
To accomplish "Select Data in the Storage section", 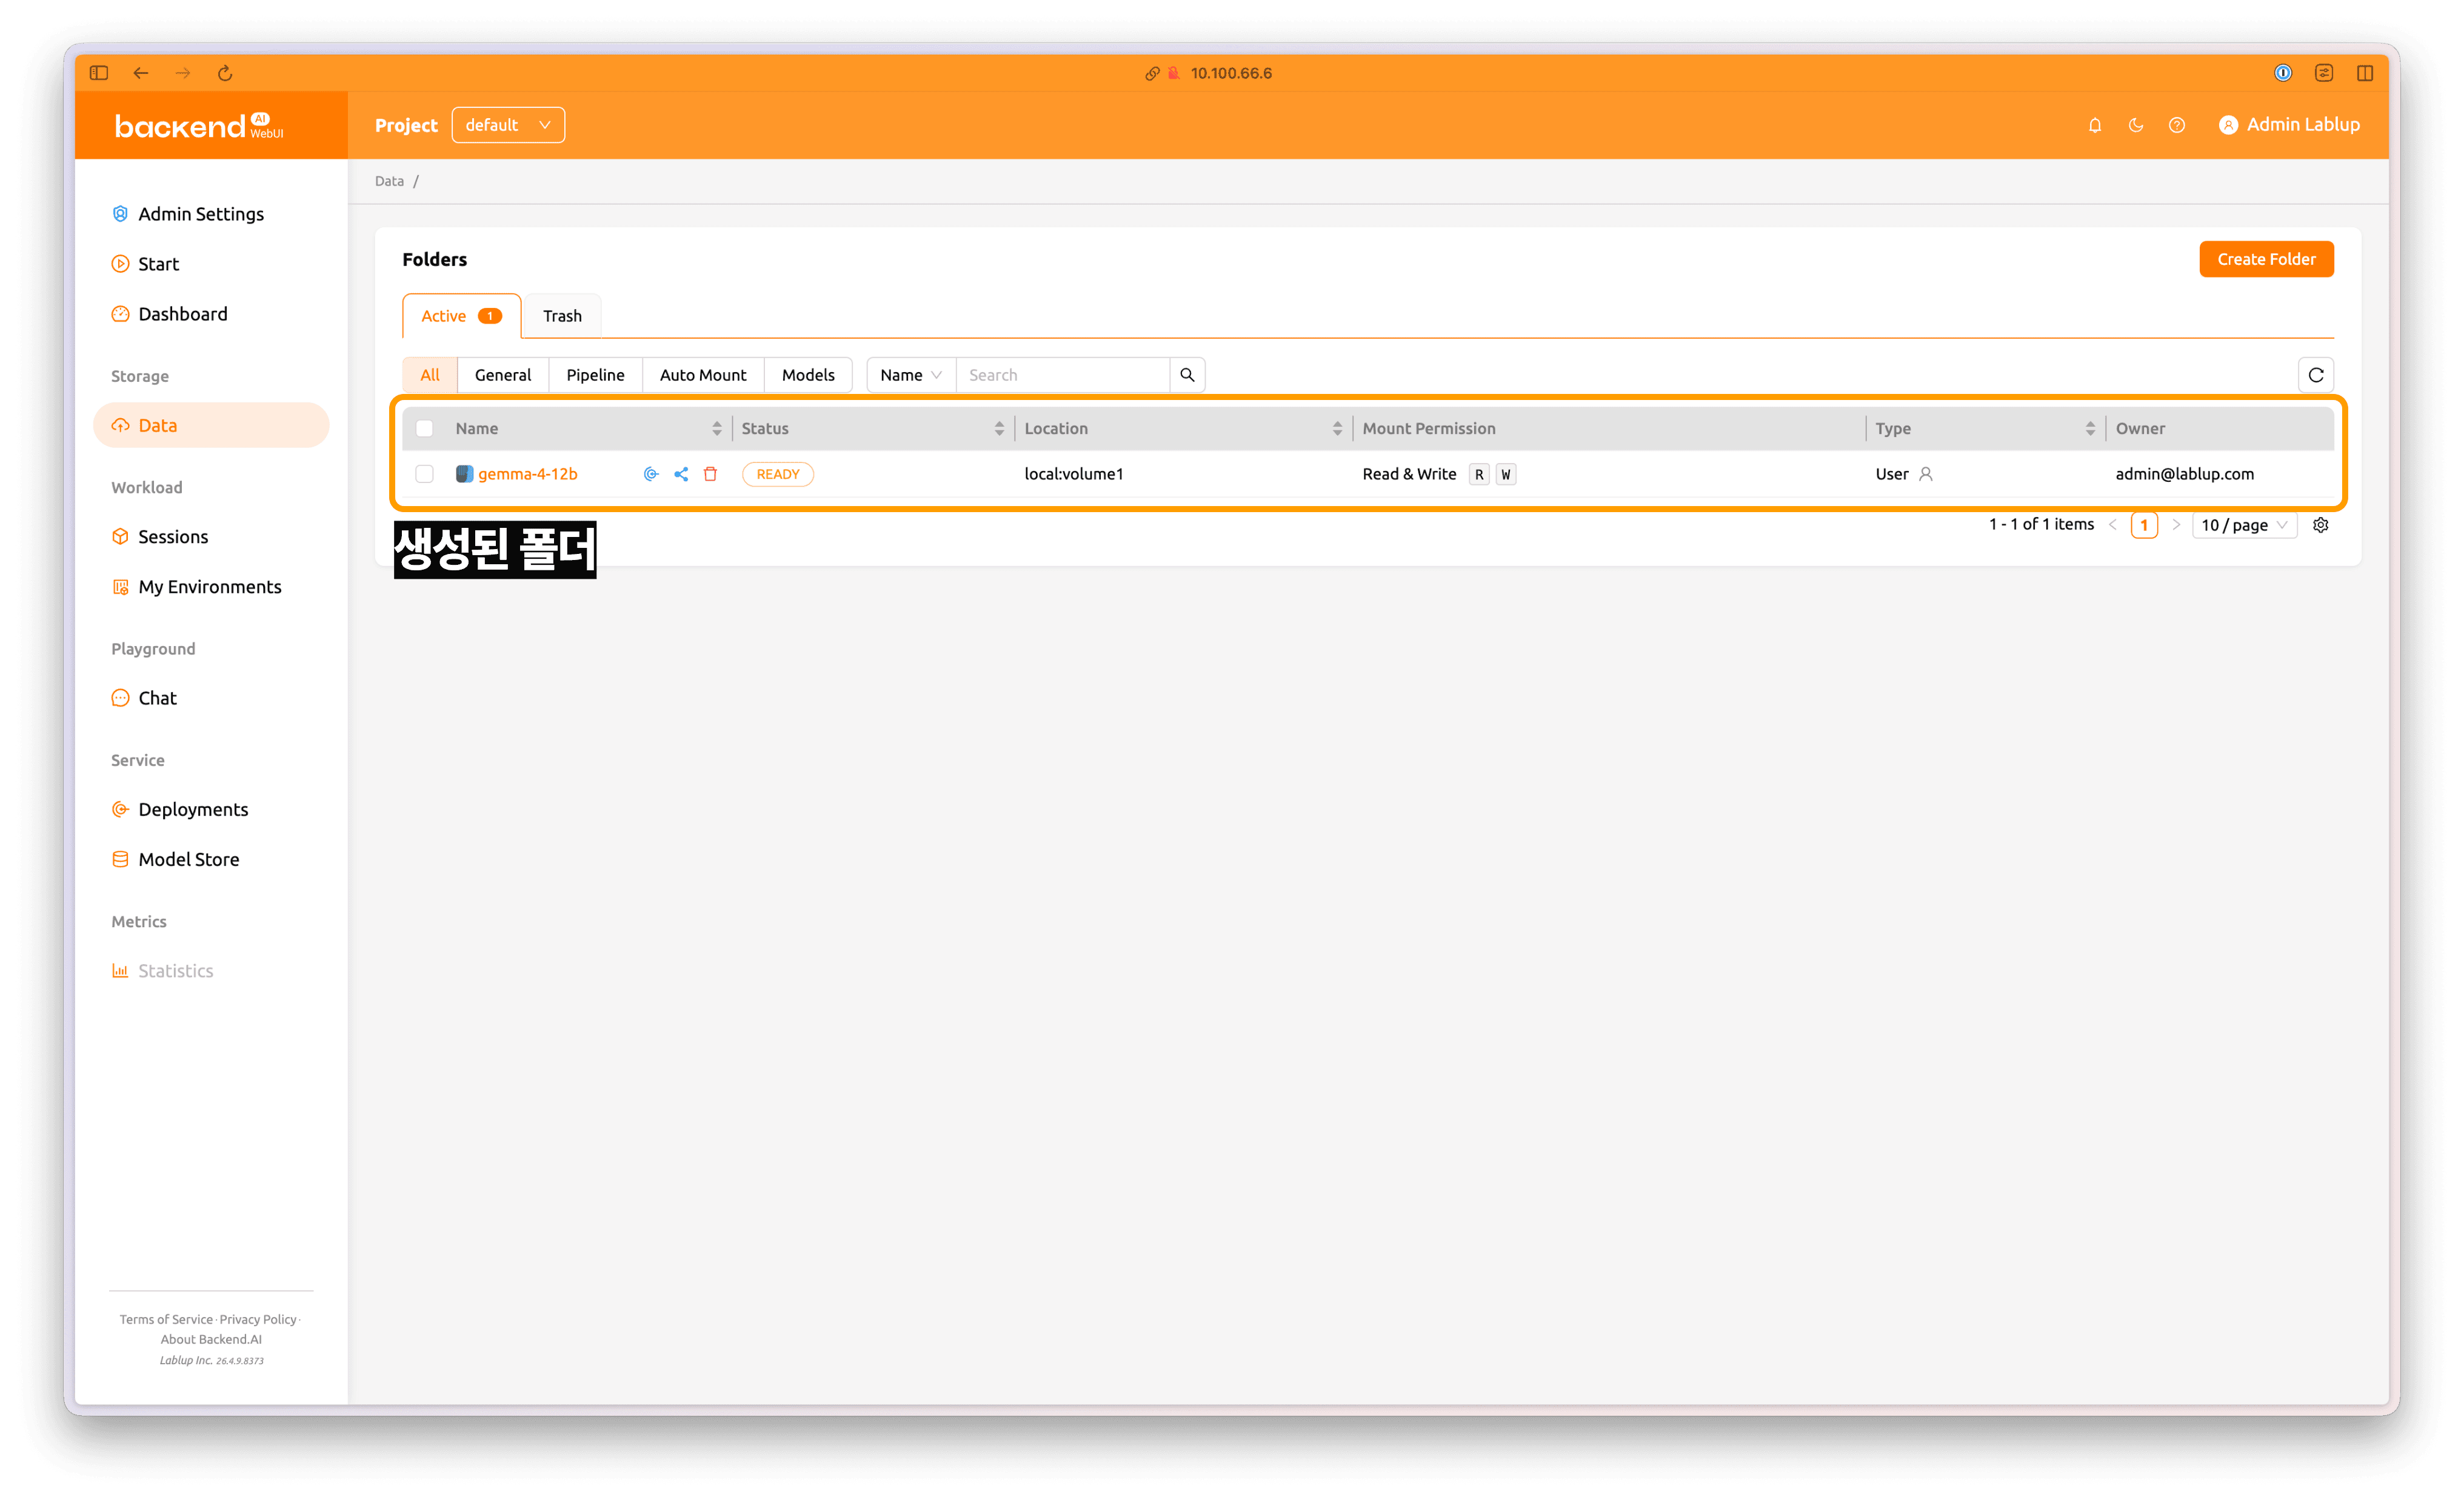I will (211, 425).
